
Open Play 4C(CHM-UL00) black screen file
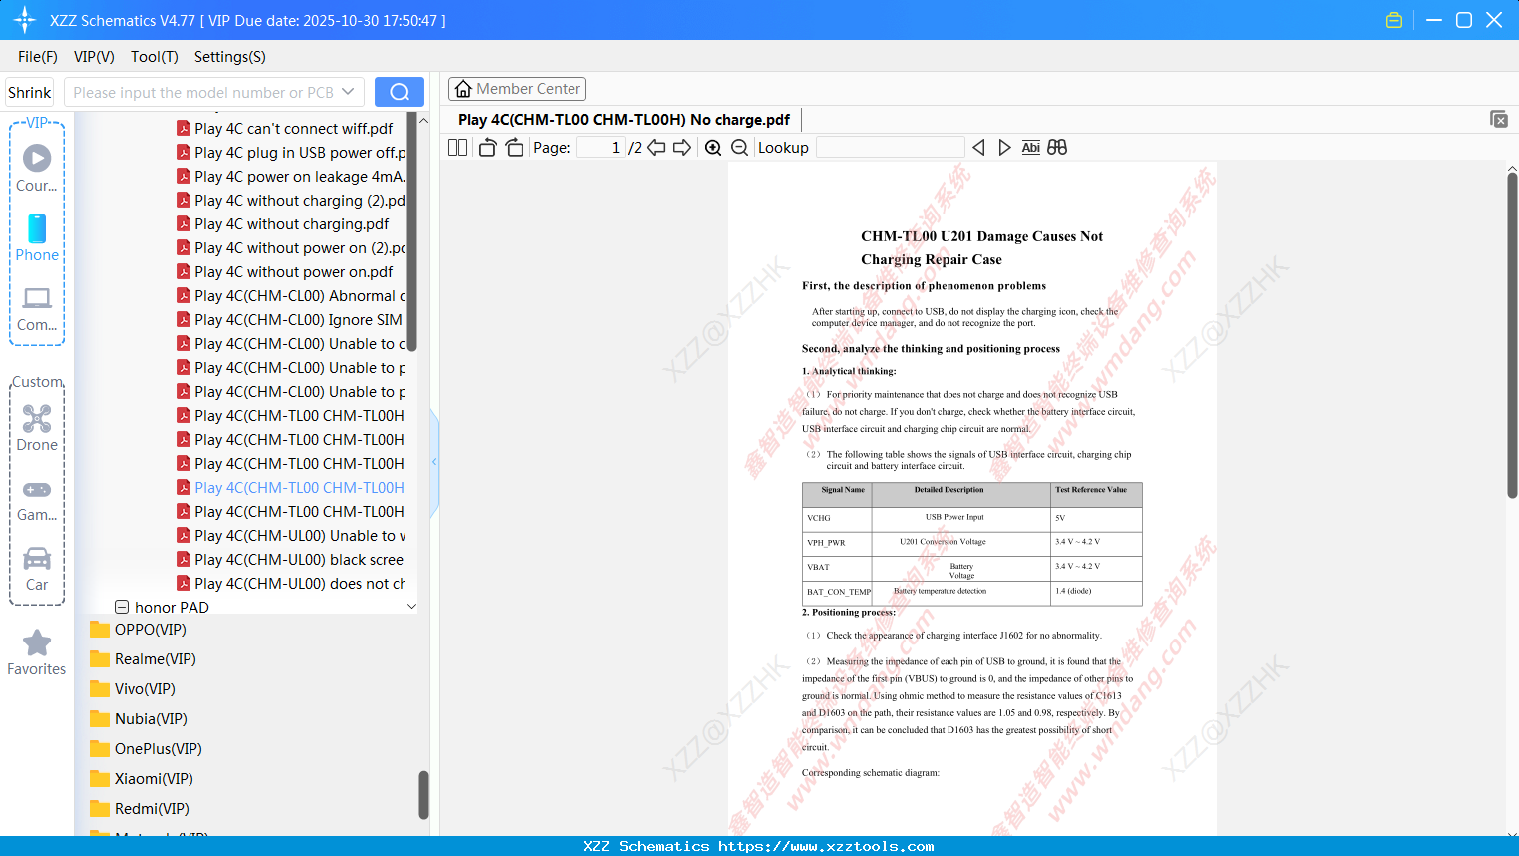point(291,560)
